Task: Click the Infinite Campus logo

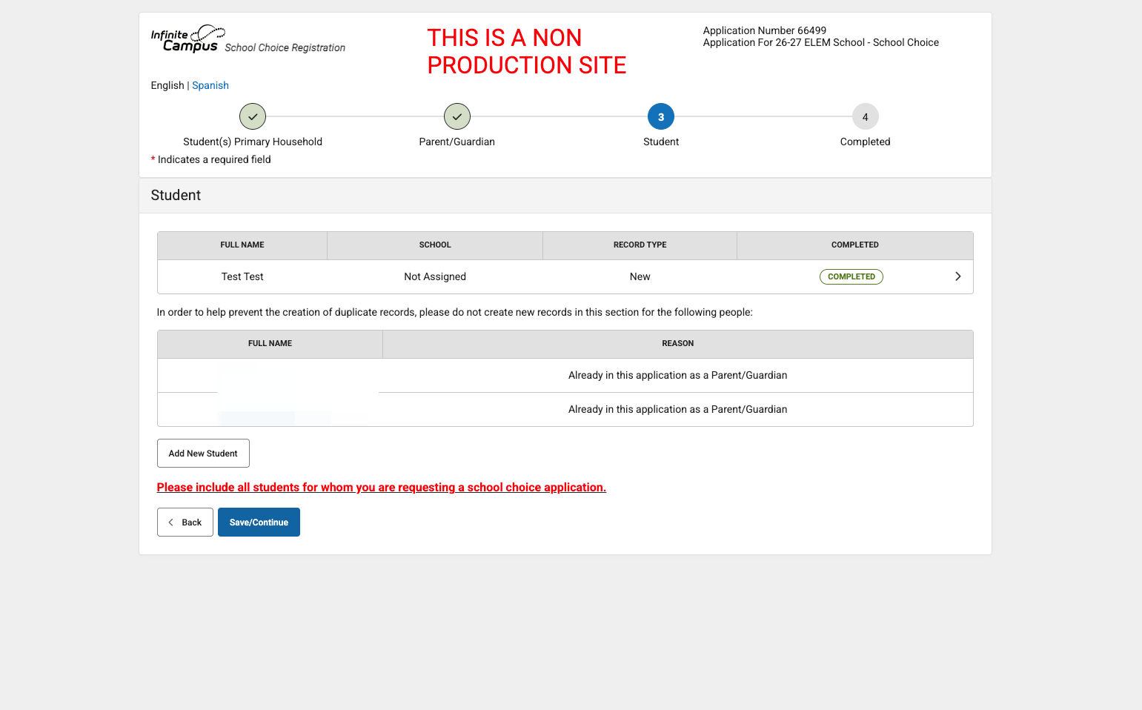Action: (187, 39)
